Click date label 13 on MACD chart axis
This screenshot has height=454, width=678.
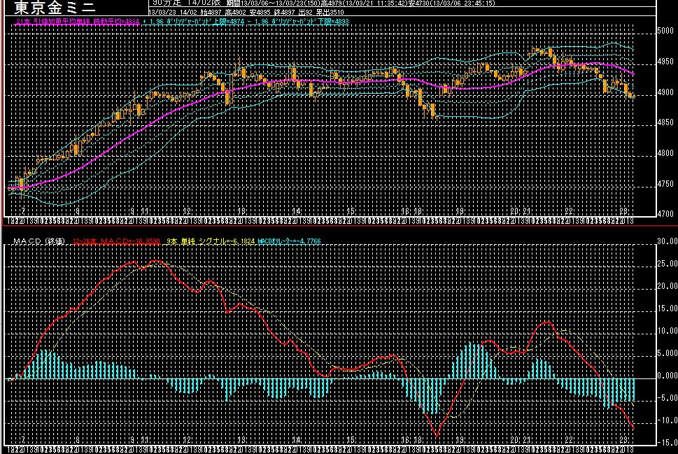tap(241, 440)
